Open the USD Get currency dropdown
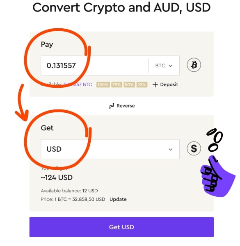Viewport: 240px width, 246px height. (x=110, y=149)
